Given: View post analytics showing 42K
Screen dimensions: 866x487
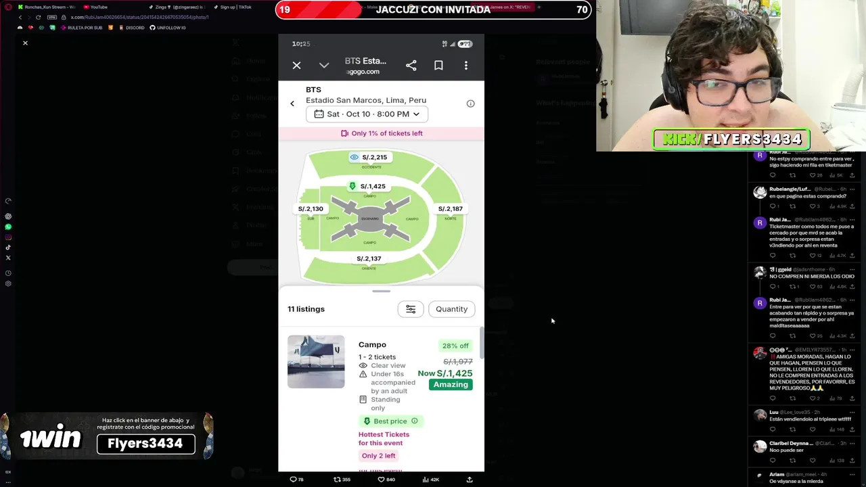Looking at the screenshot, I should point(430,480).
